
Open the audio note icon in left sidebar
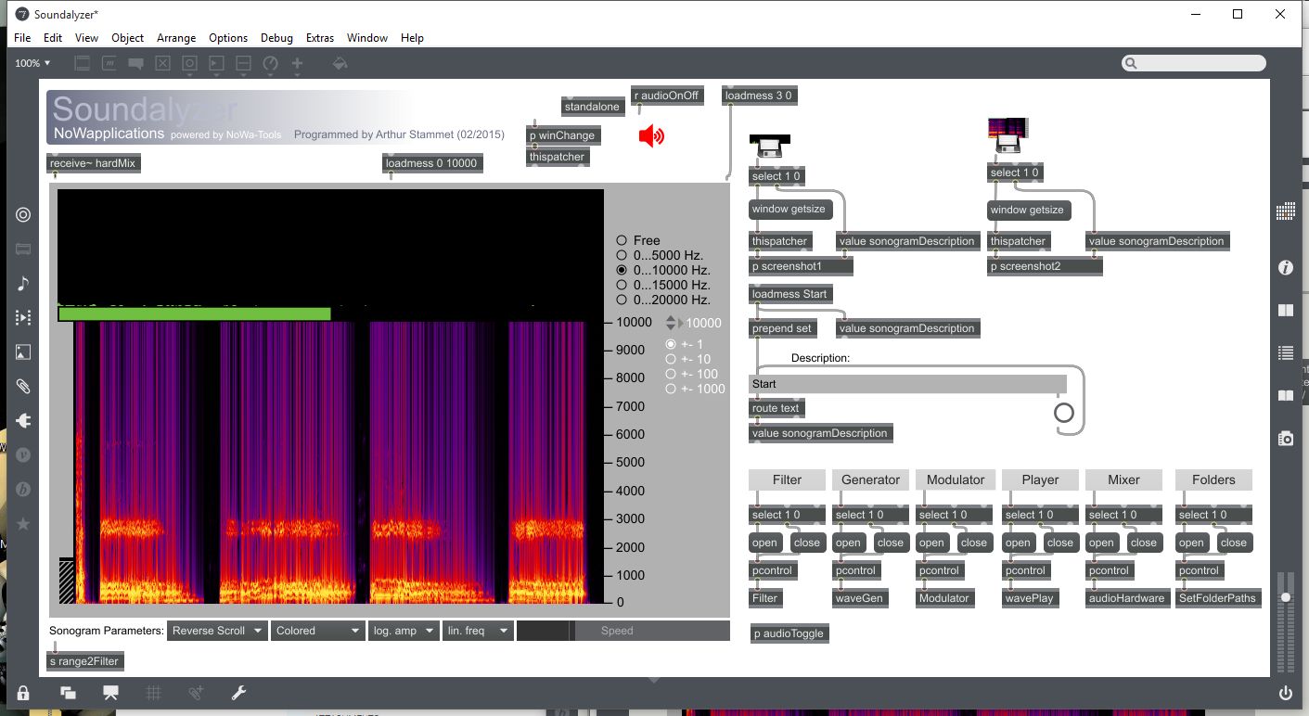23,283
